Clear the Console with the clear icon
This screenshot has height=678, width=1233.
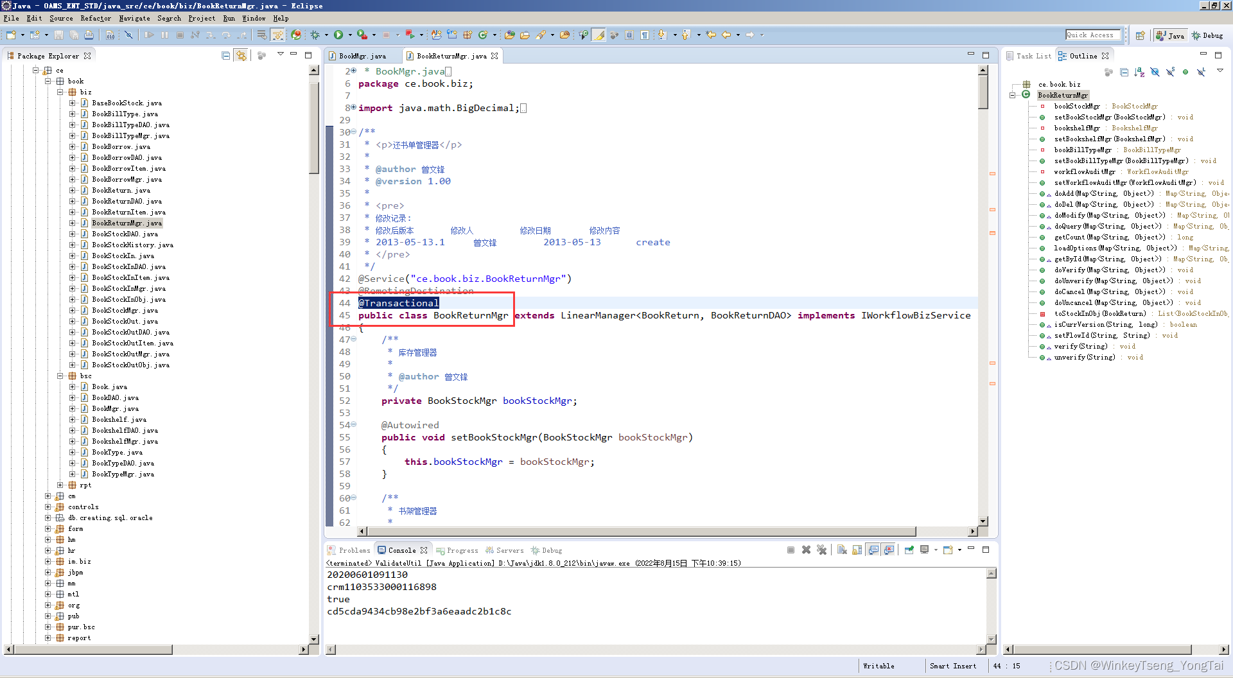pyautogui.click(x=842, y=550)
